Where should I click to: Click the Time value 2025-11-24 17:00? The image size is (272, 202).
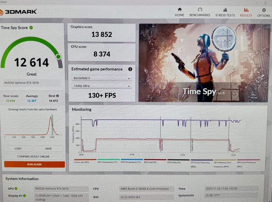(222, 188)
